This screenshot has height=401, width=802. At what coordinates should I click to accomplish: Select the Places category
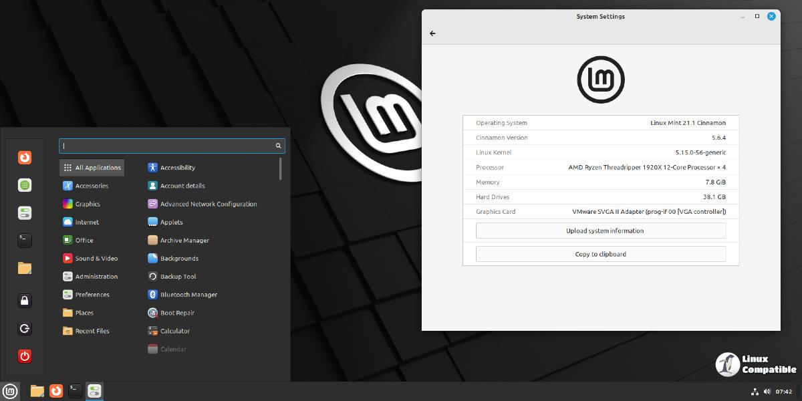click(78, 312)
